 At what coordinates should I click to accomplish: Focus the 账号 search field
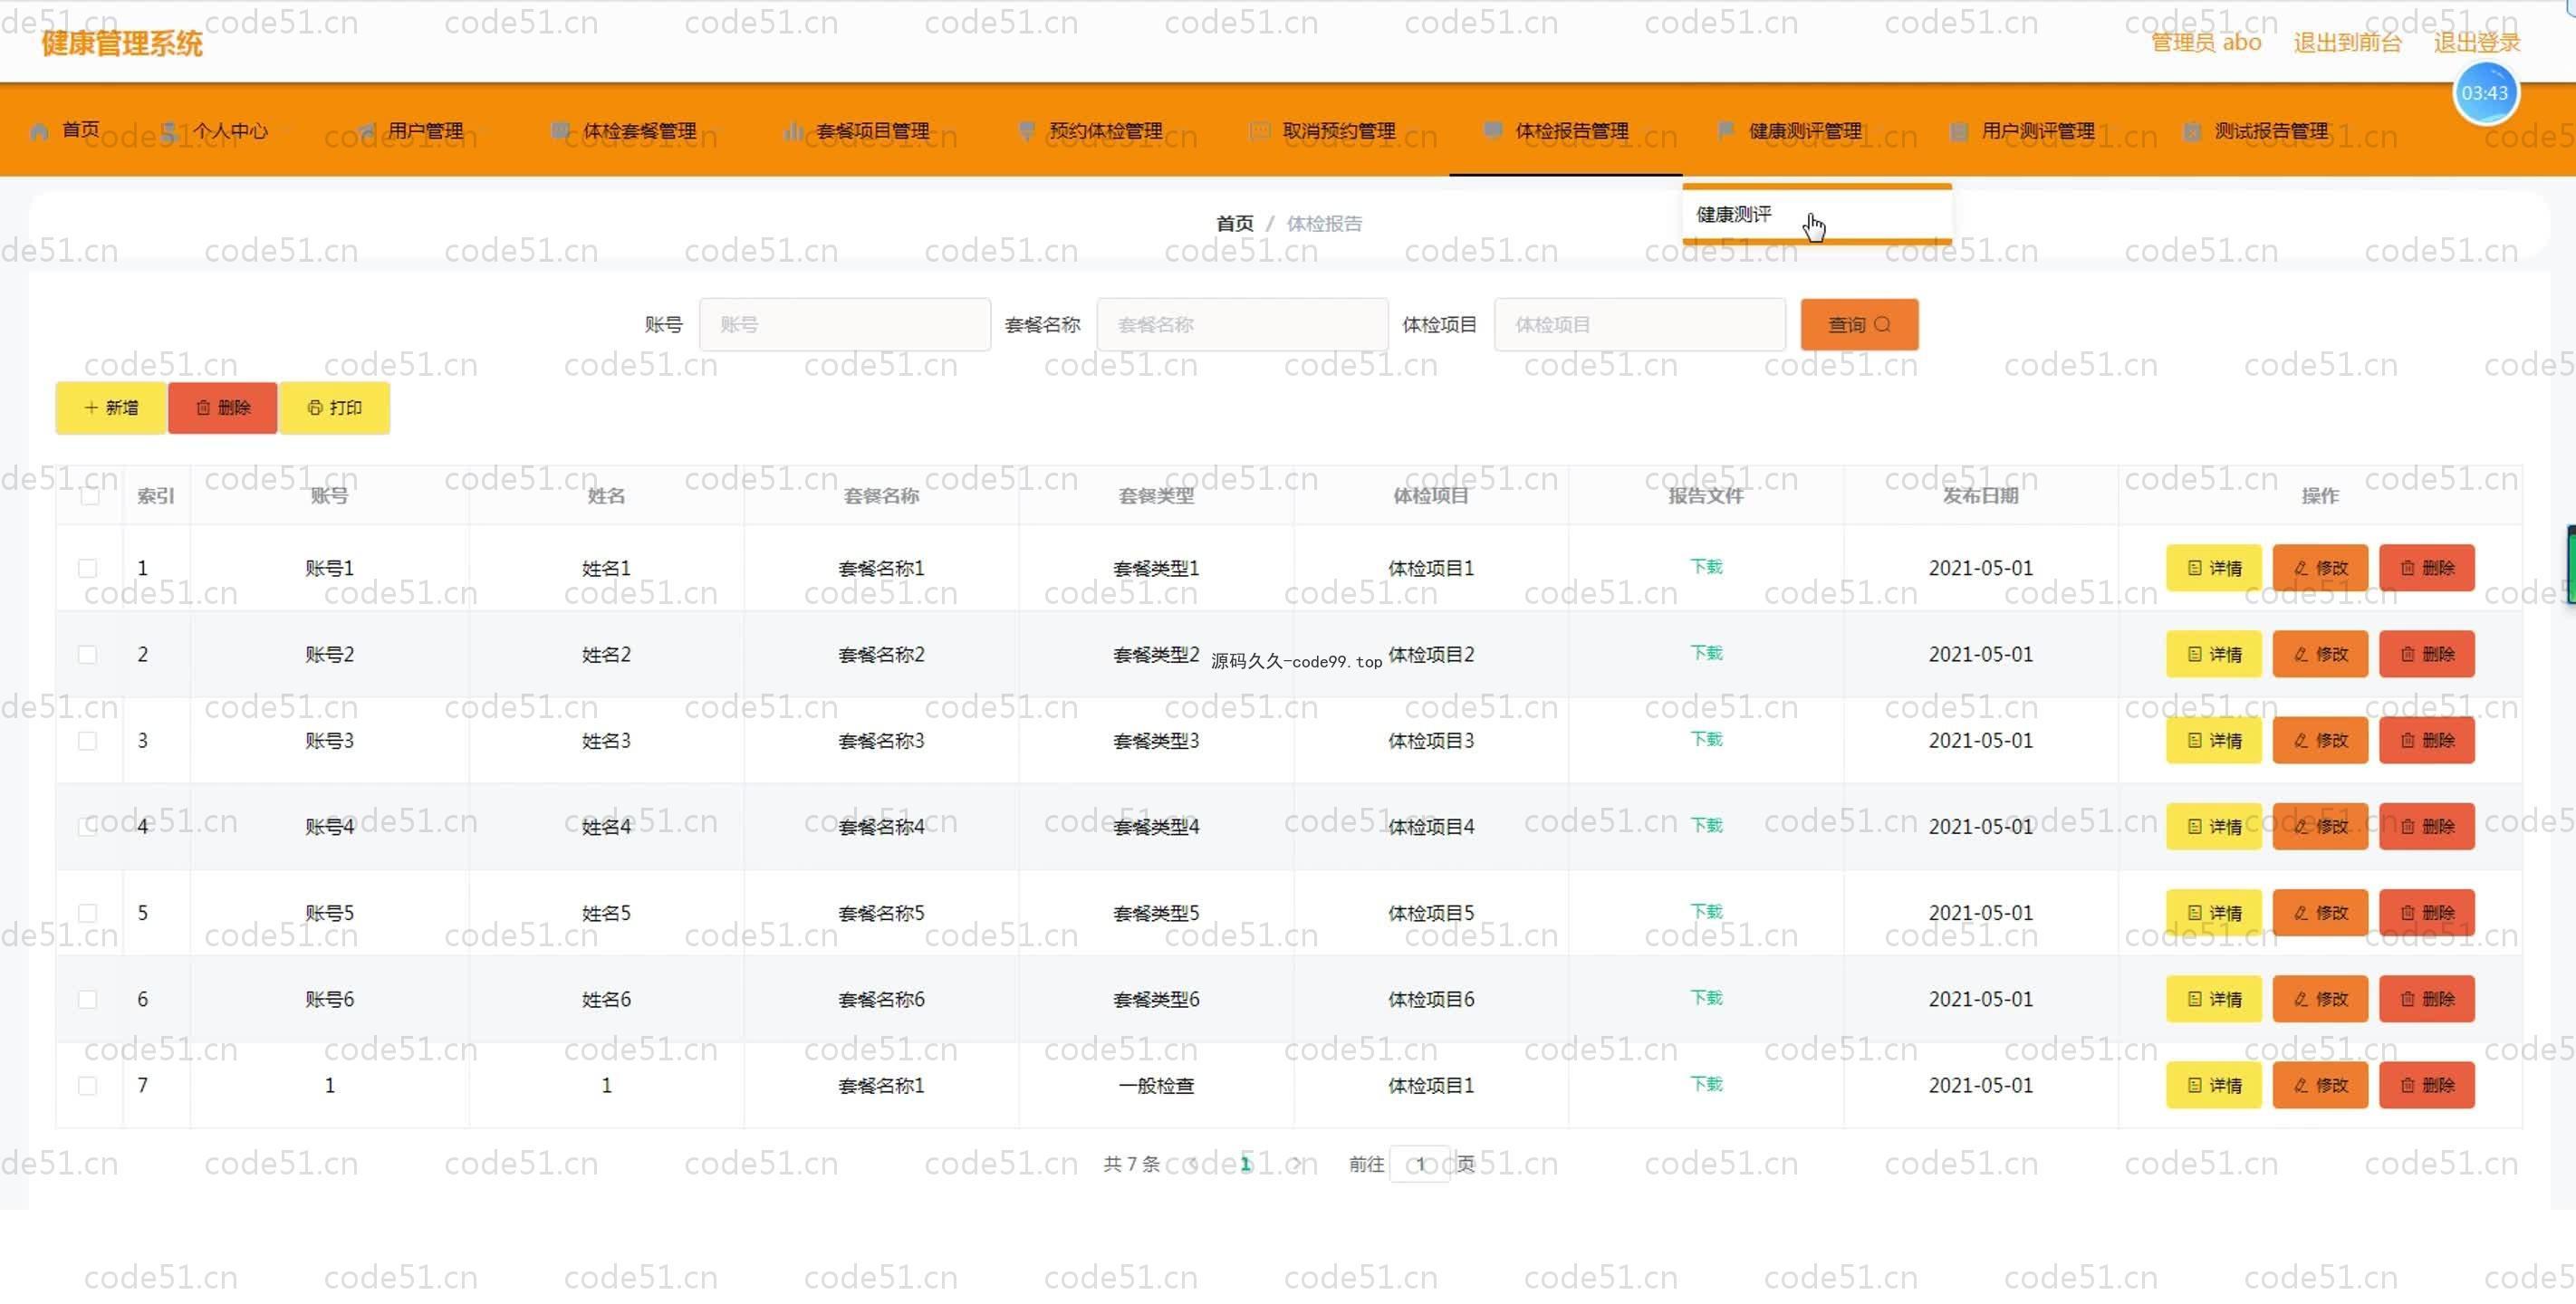click(844, 324)
